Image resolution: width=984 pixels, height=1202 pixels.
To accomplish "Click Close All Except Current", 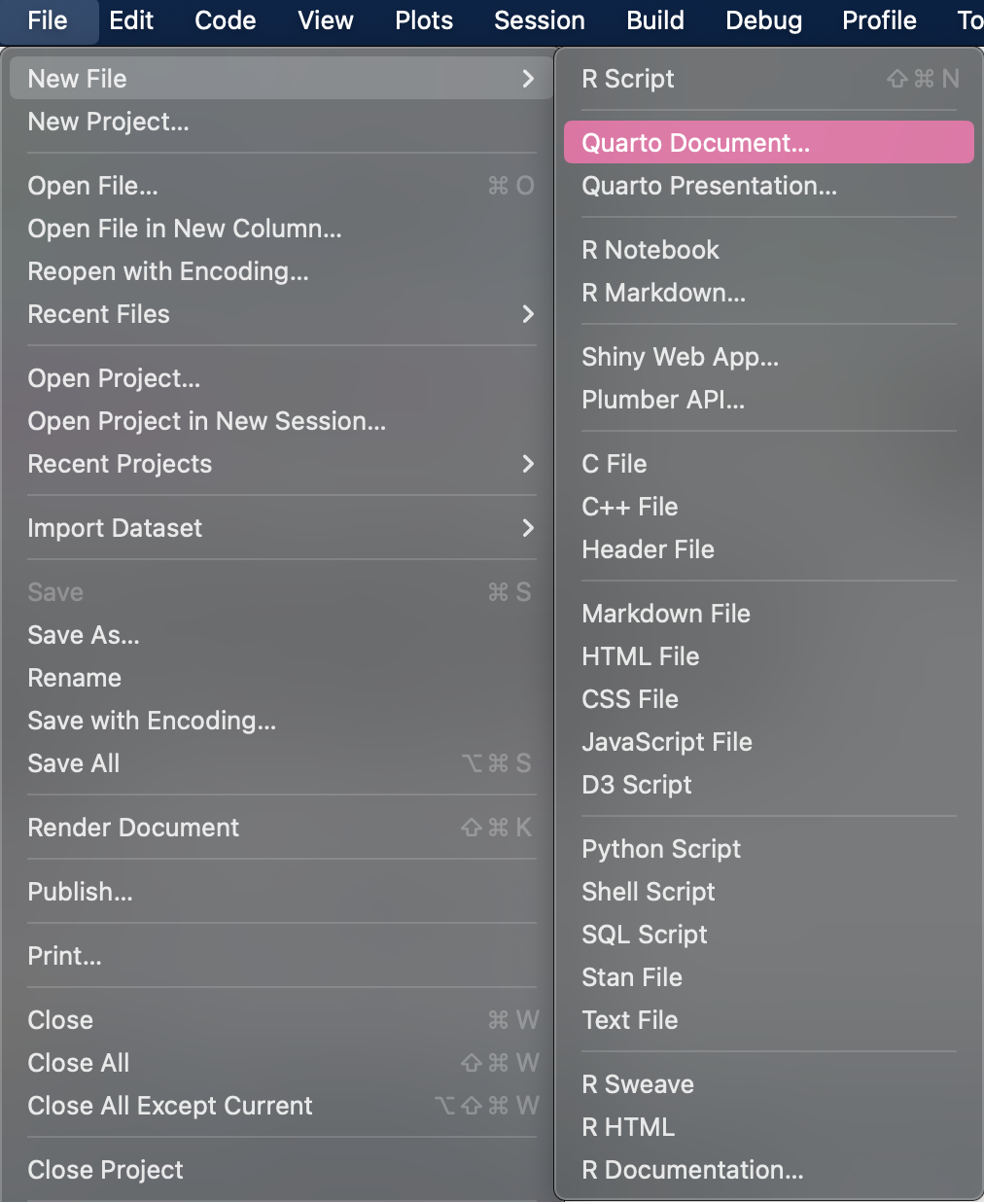I will [x=170, y=1106].
